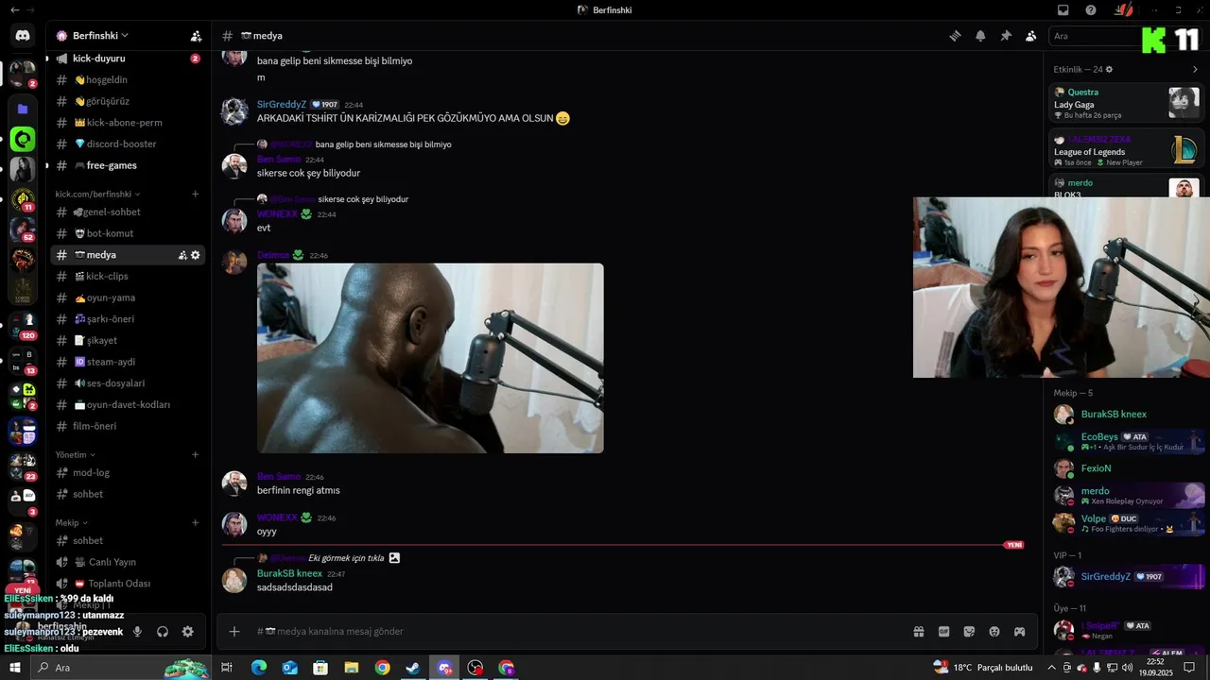Add a channel to Yönetim category
1210x680 pixels.
click(x=196, y=454)
